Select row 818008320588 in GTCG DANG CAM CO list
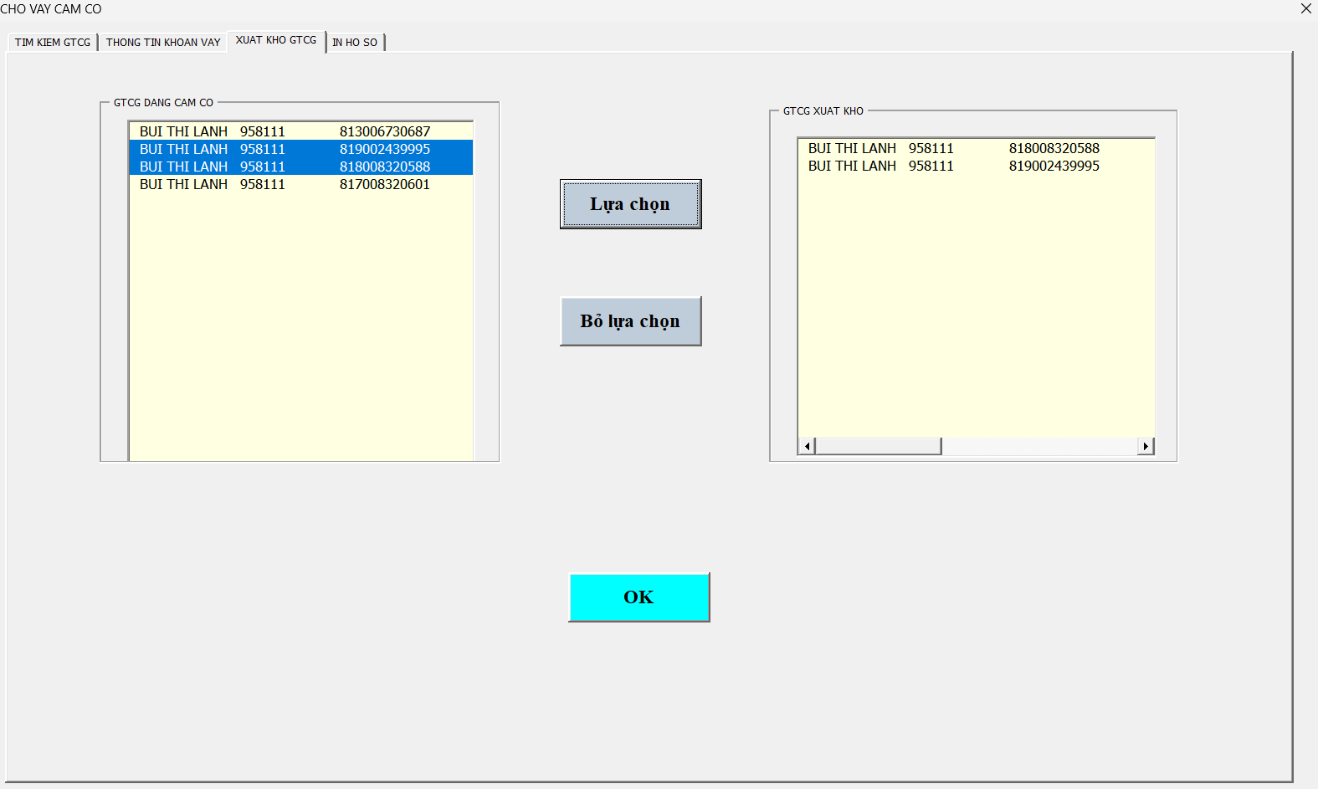Image resolution: width=1318 pixels, height=789 pixels. tap(301, 167)
